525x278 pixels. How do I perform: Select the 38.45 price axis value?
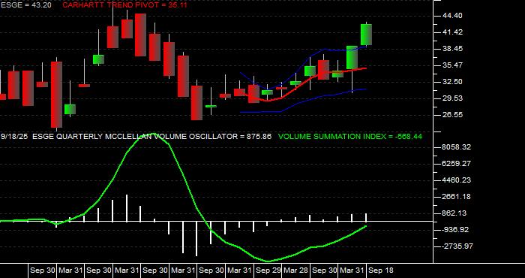point(452,49)
